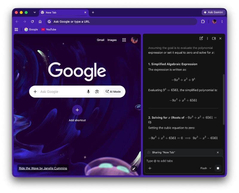Click the heading "1. Simplified Algebraic Expression"
Image resolution: width=239 pixels, height=193 pixels.
(173, 64)
